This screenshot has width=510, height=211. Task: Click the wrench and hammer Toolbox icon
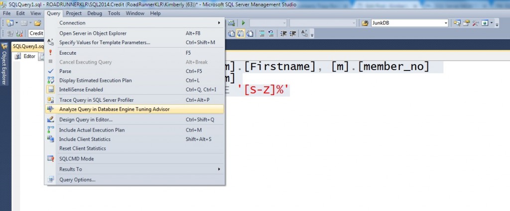coord(476,23)
